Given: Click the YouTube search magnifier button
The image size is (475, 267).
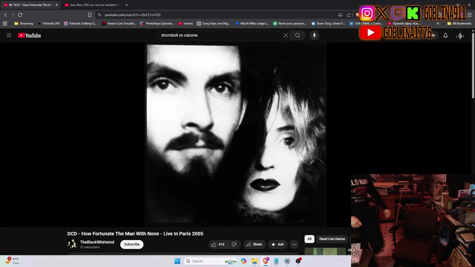Looking at the screenshot, I should tap(298, 35).
